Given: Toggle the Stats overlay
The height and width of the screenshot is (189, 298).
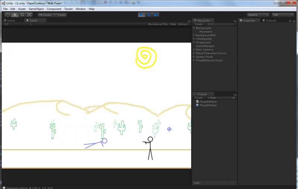Looking at the screenshot, I should pos(173,24).
